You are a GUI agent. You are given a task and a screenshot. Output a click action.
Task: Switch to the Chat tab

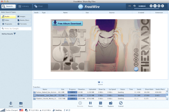40,6
